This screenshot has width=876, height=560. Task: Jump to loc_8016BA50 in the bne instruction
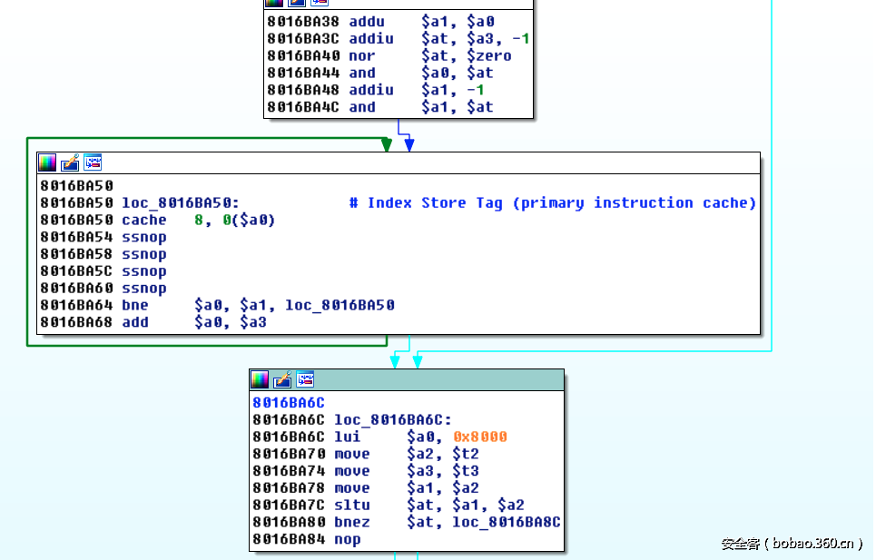point(340,305)
